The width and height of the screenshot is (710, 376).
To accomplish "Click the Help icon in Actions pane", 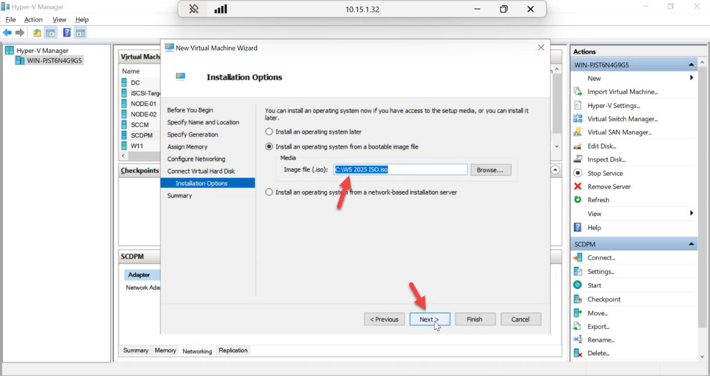I will point(578,227).
